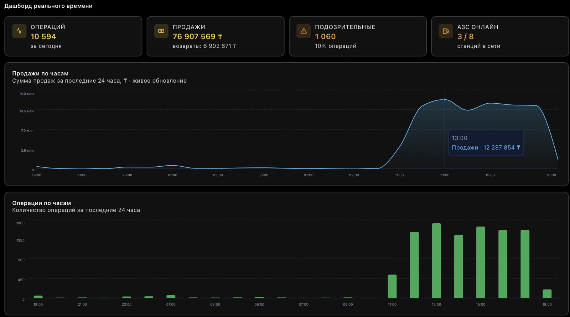This screenshot has width=570, height=317.
Task: Click the fuel pump icon in the АЗС онлайн card
Action: tap(446, 31)
